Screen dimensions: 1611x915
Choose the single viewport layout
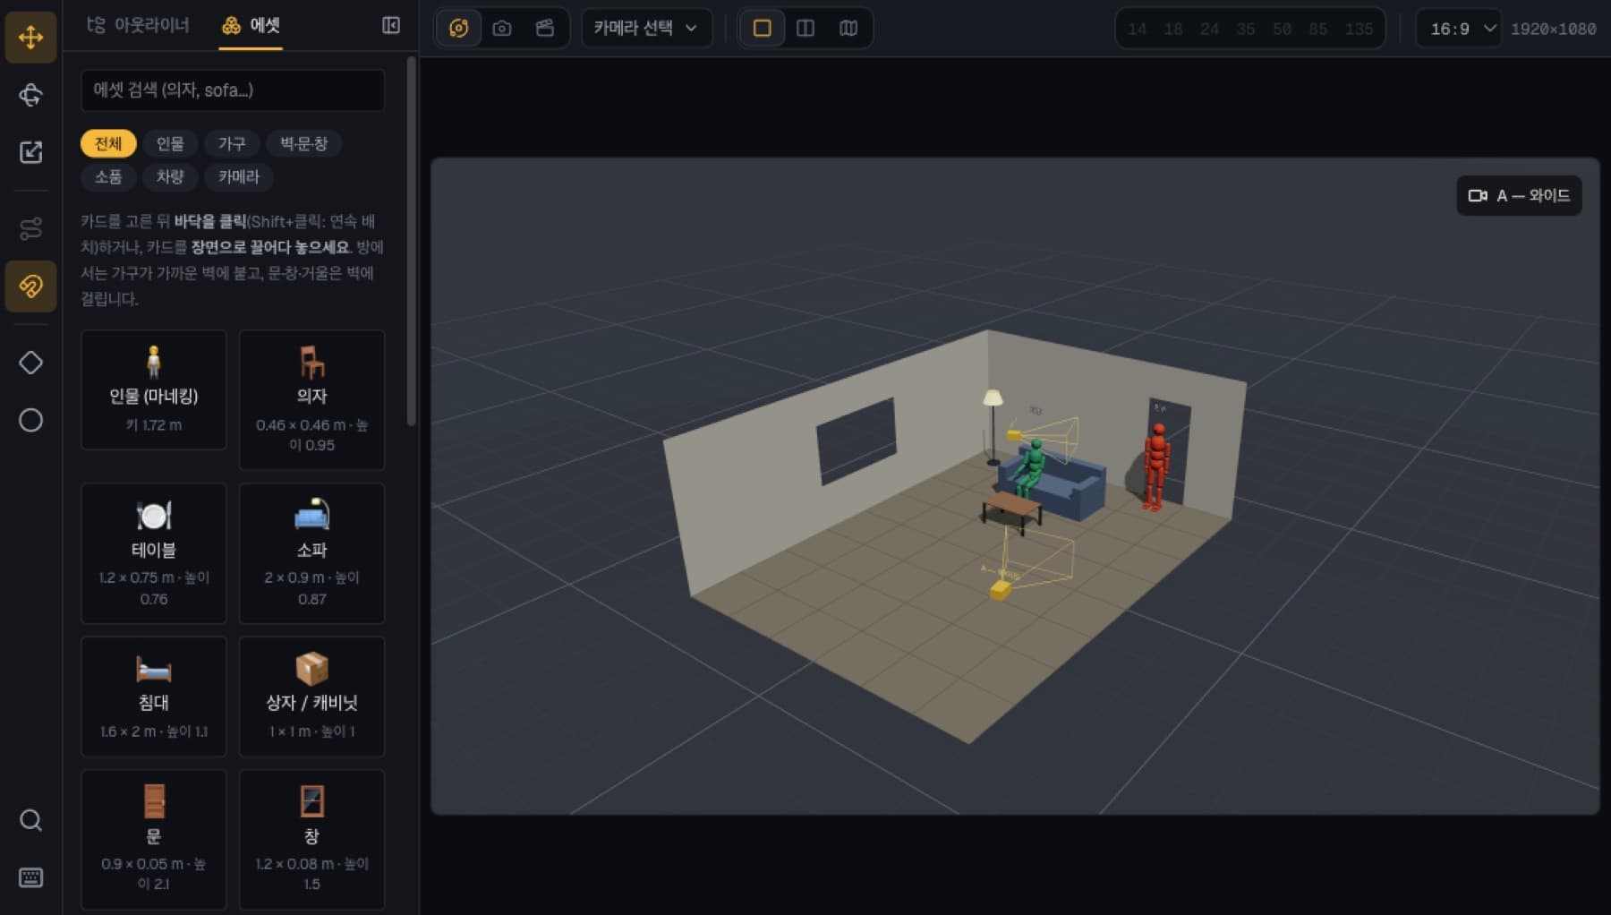point(763,28)
